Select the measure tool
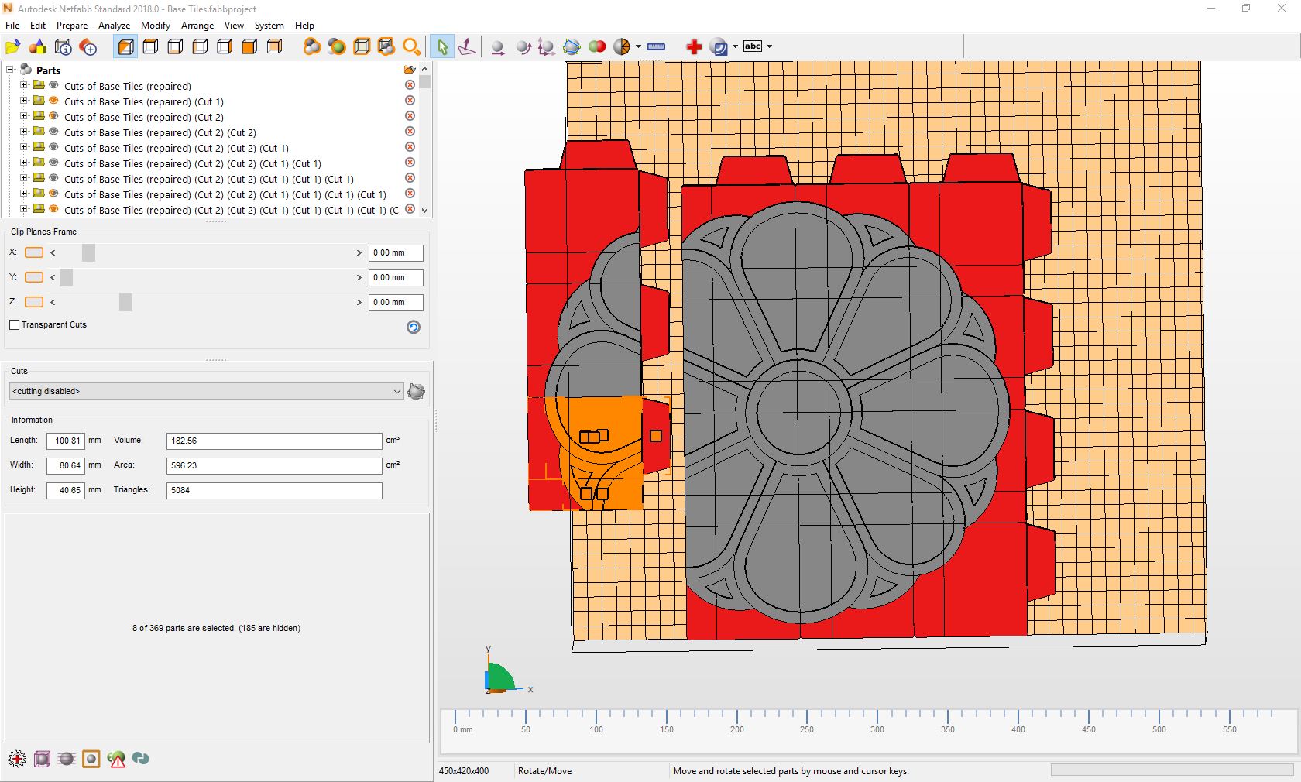This screenshot has height=782, width=1301. (x=655, y=46)
